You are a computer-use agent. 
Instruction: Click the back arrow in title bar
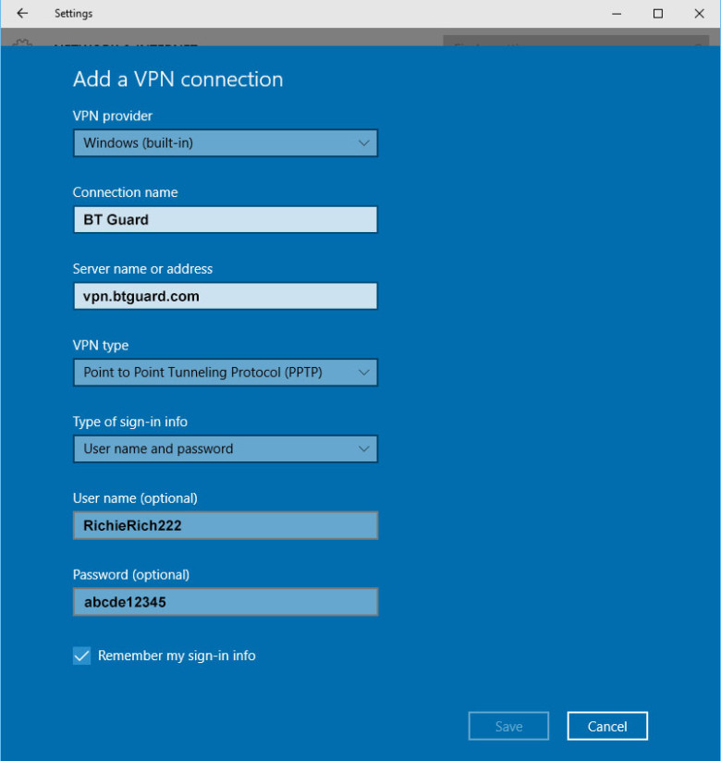click(22, 14)
